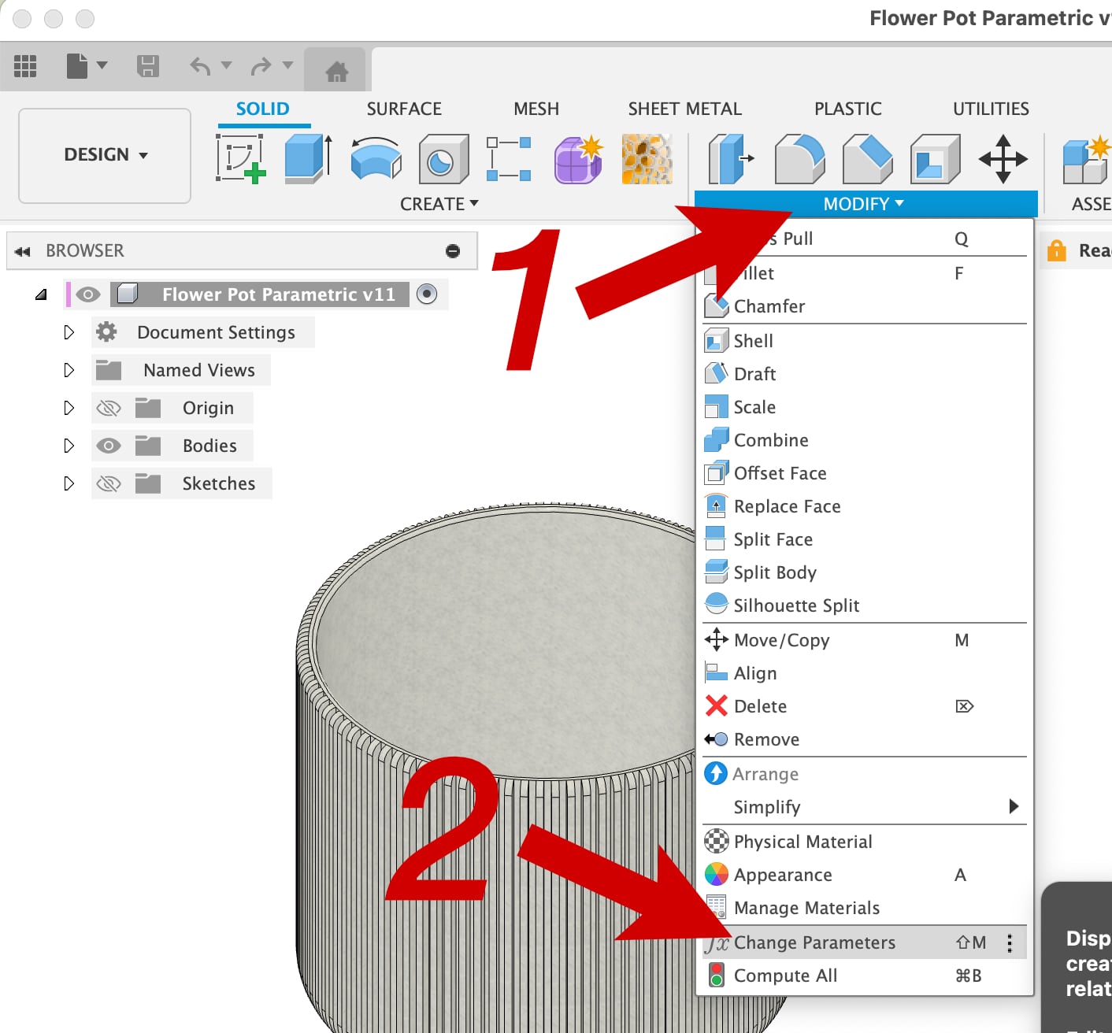Open the MODIFY dropdown menu
1112x1033 pixels.
click(x=864, y=204)
